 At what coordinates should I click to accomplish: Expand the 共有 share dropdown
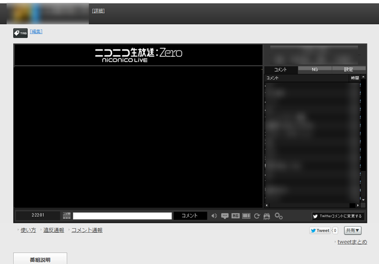pos(353,230)
